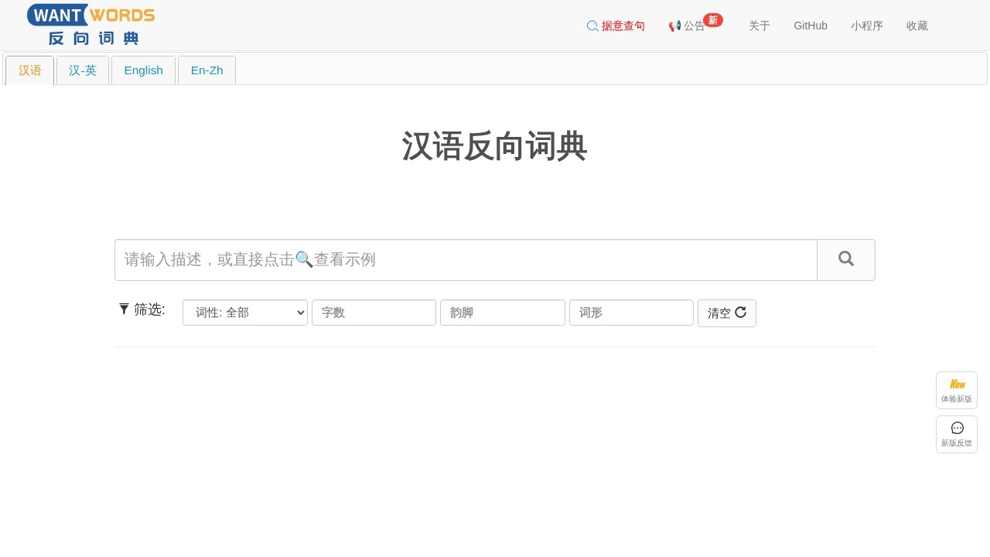Viewport: 990px width, 557px height.
Task: Switch to the 汉-英 tab
Action: click(x=83, y=70)
